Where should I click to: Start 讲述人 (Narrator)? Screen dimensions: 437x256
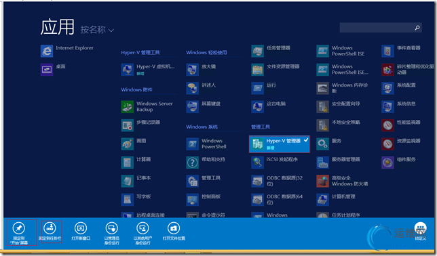click(x=201, y=88)
